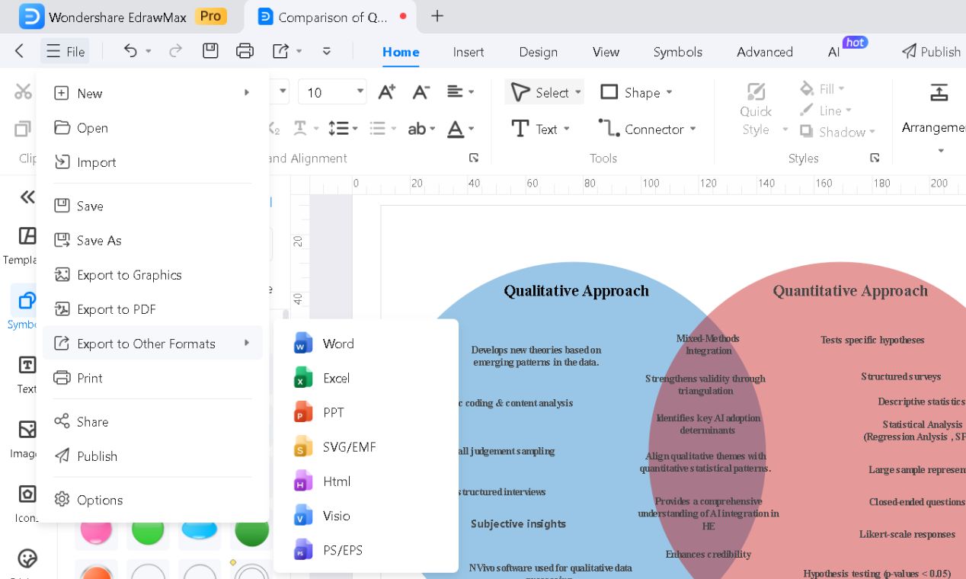The width and height of the screenshot is (966, 579).
Task: Open the Symbols sidebar panel
Action: (x=24, y=309)
